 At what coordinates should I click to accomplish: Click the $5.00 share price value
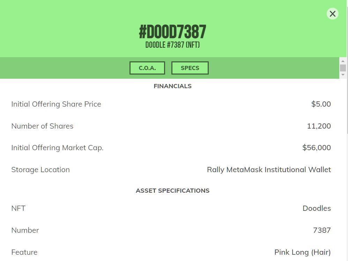pos(321,104)
